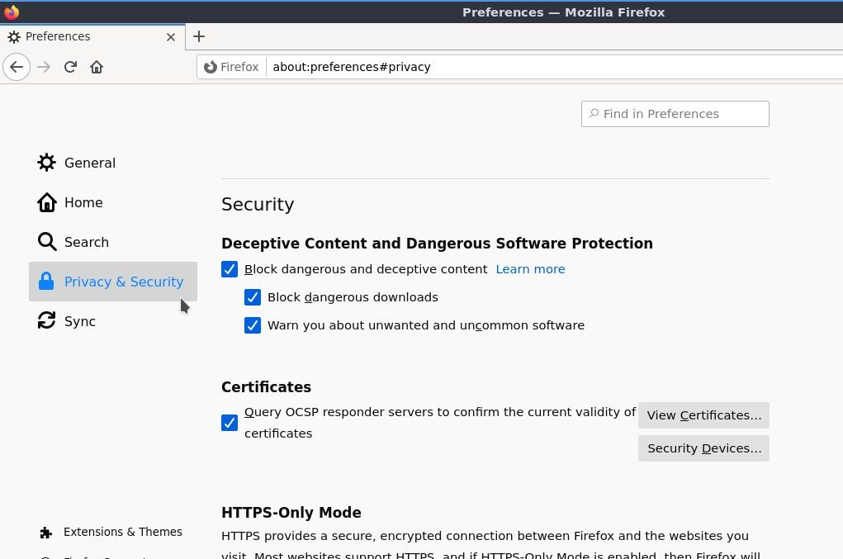
Task: Open Search preferences category
Action: coord(113,242)
